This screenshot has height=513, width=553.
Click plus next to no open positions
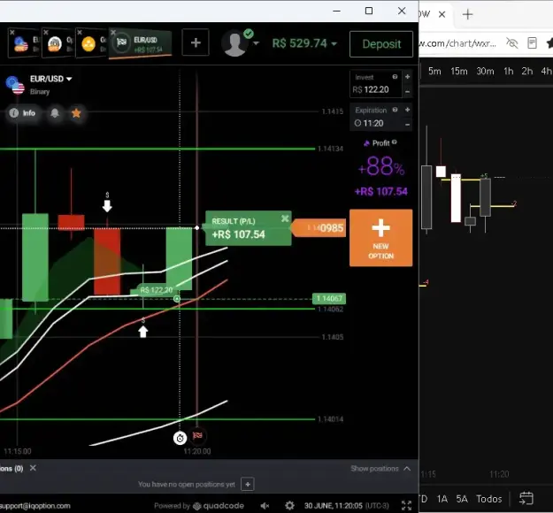pos(248,484)
